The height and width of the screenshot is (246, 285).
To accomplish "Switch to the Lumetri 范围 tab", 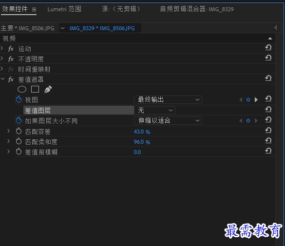I will pos(64,9).
